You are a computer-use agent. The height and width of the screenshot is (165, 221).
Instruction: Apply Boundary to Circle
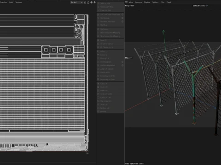[x=110, y=76]
